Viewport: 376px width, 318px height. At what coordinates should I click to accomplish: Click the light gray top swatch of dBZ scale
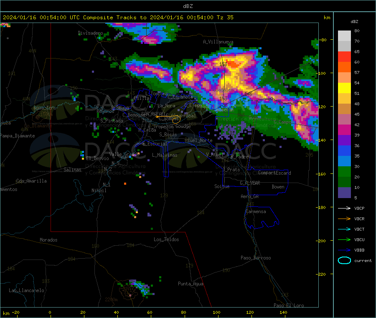coord(344,36)
